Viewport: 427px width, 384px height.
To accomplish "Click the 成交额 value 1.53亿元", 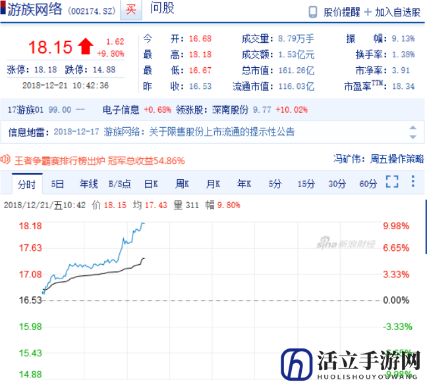I will [x=297, y=55].
